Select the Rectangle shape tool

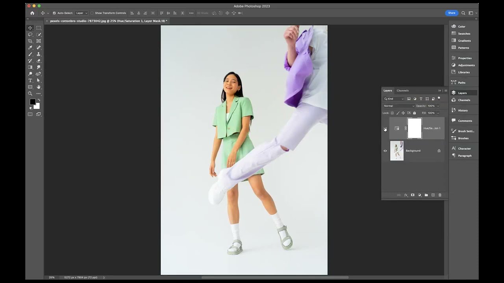coord(30,87)
